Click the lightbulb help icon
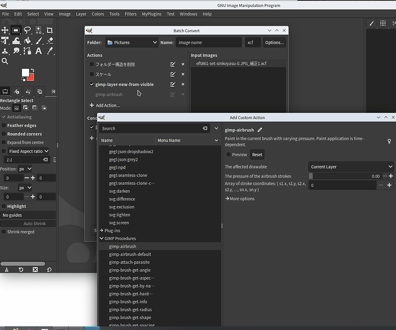 pyautogui.click(x=389, y=141)
